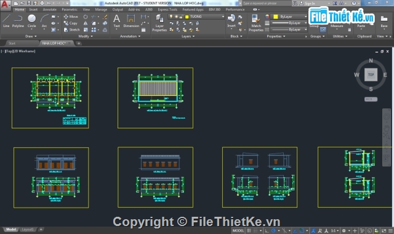Screen dimensions: 394x234
Task: Click the Move tool
Action: [x=71, y=17]
